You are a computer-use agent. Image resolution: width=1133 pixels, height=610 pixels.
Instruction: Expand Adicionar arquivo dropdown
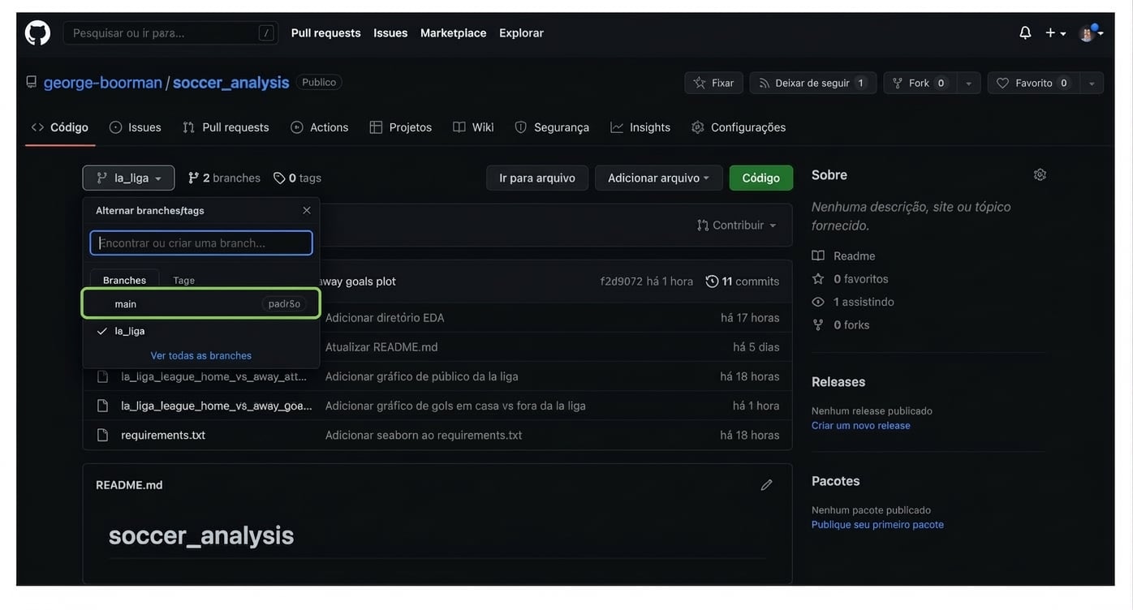[x=658, y=178]
